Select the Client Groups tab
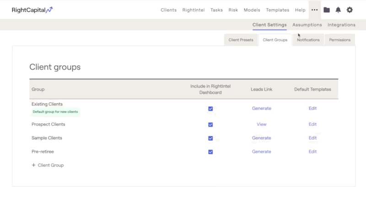This screenshot has width=366, height=197. [275, 40]
